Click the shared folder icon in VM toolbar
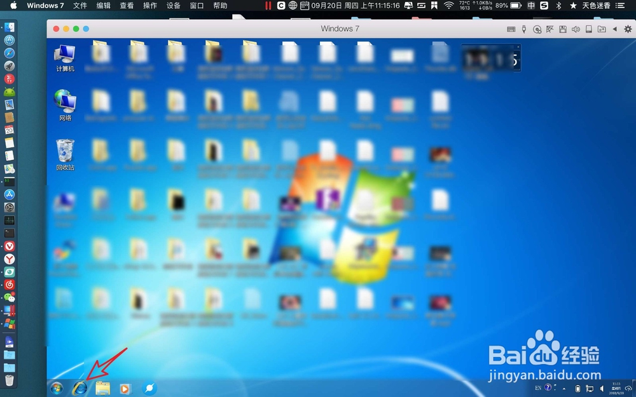 pyautogui.click(x=602, y=29)
